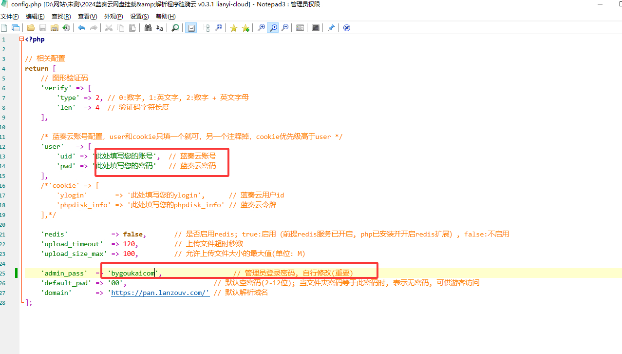The width and height of the screenshot is (622, 354).
Task: Toggle the always-on-top pin
Action: (x=331, y=28)
